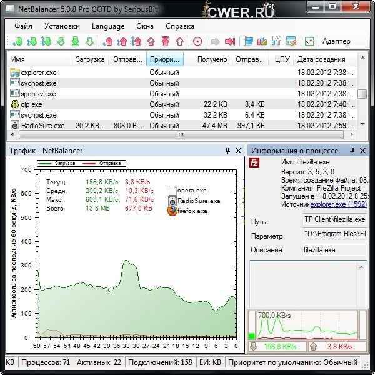Sort by the Приоритет column header
Image resolution: width=375 pixels, height=375 pixels.
point(165,59)
